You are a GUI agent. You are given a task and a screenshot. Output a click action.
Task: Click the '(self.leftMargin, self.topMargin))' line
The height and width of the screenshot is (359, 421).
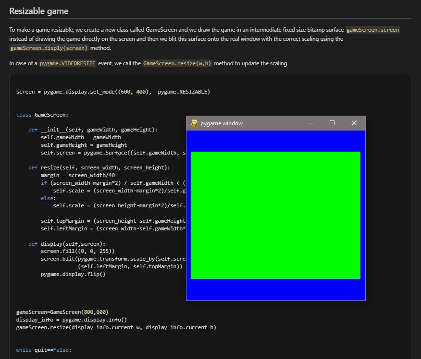pyautogui.click(x=130, y=266)
